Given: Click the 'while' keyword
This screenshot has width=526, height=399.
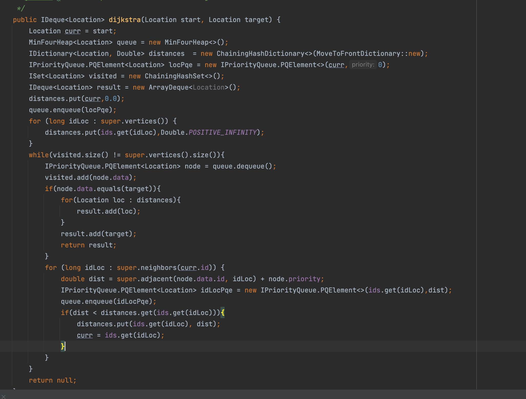Looking at the screenshot, I should click(x=39, y=155).
